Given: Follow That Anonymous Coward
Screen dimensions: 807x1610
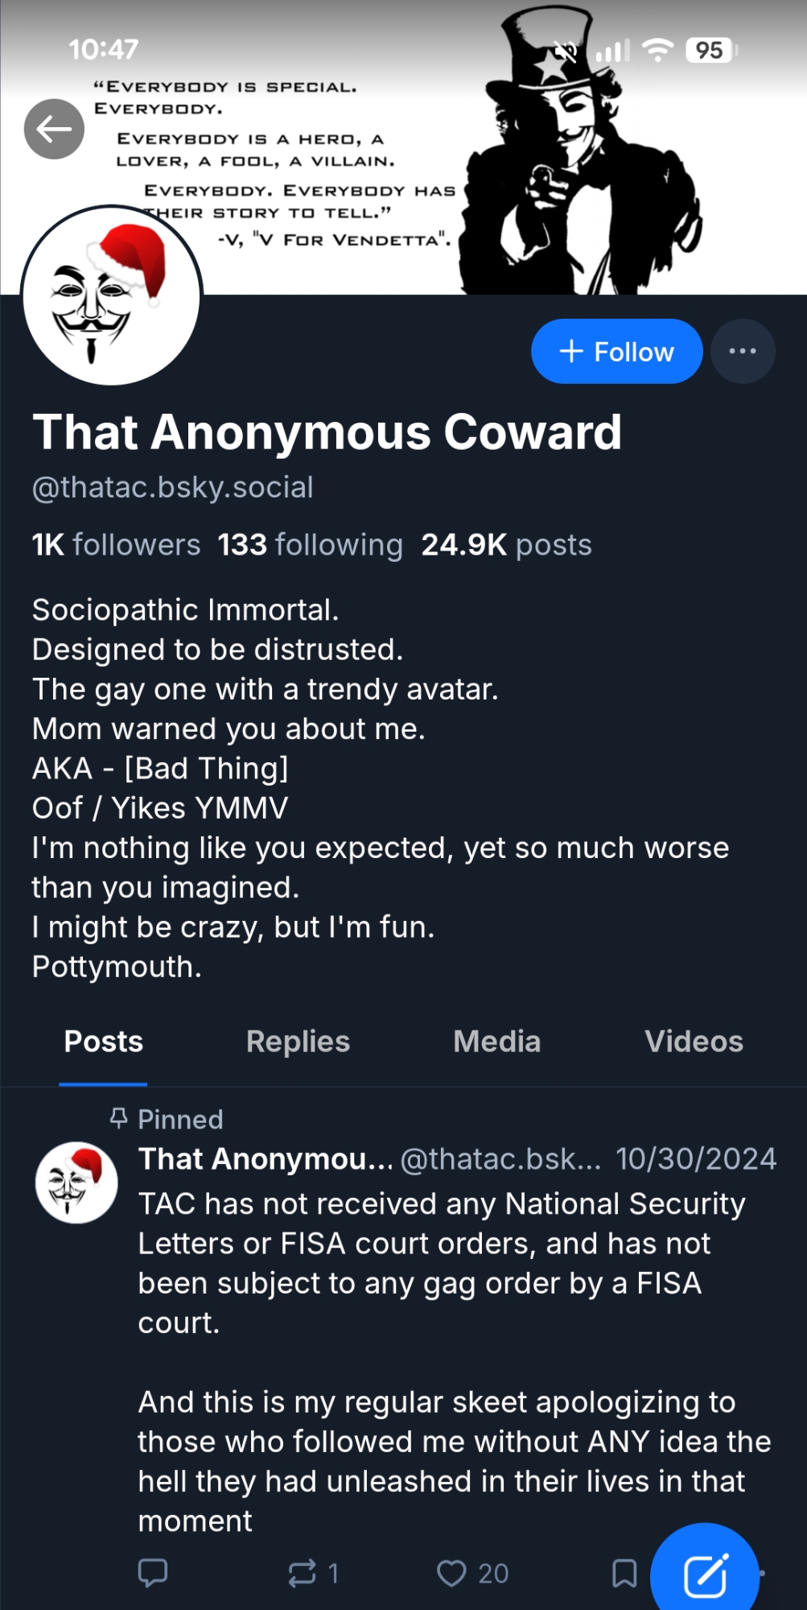Looking at the screenshot, I should coord(616,351).
